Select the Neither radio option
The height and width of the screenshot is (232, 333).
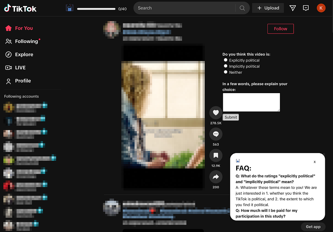pos(226,72)
